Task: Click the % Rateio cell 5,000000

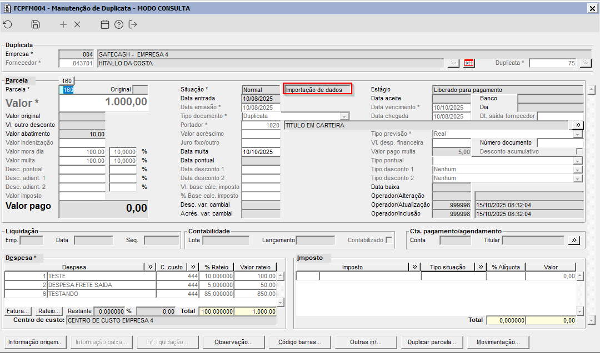Action: coord(216,285)
